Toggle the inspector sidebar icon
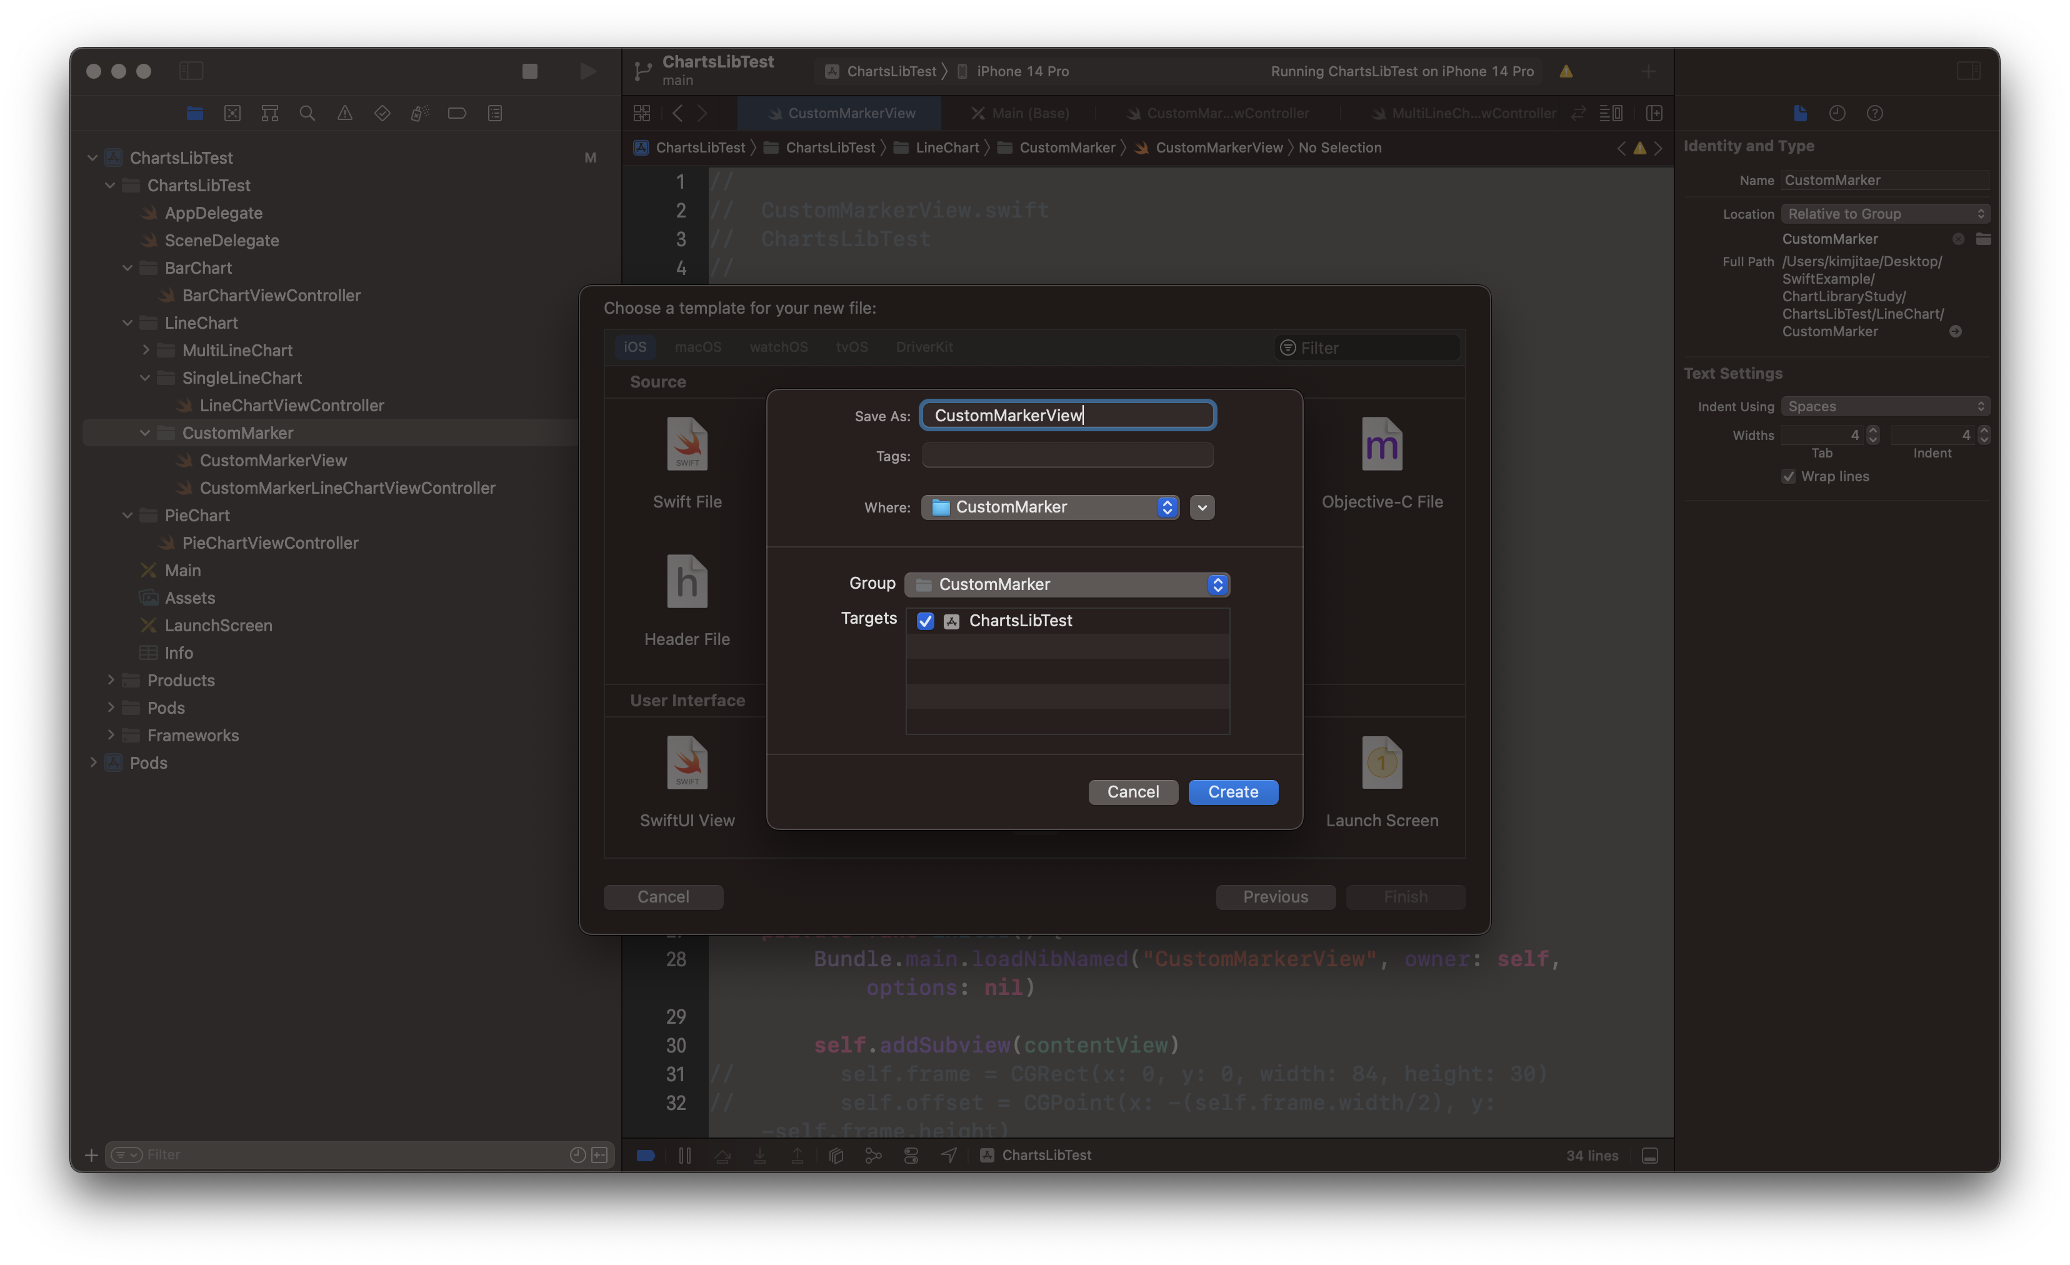 (1968, 71)
